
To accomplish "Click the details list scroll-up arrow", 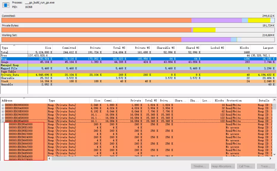I will point(274,100).
